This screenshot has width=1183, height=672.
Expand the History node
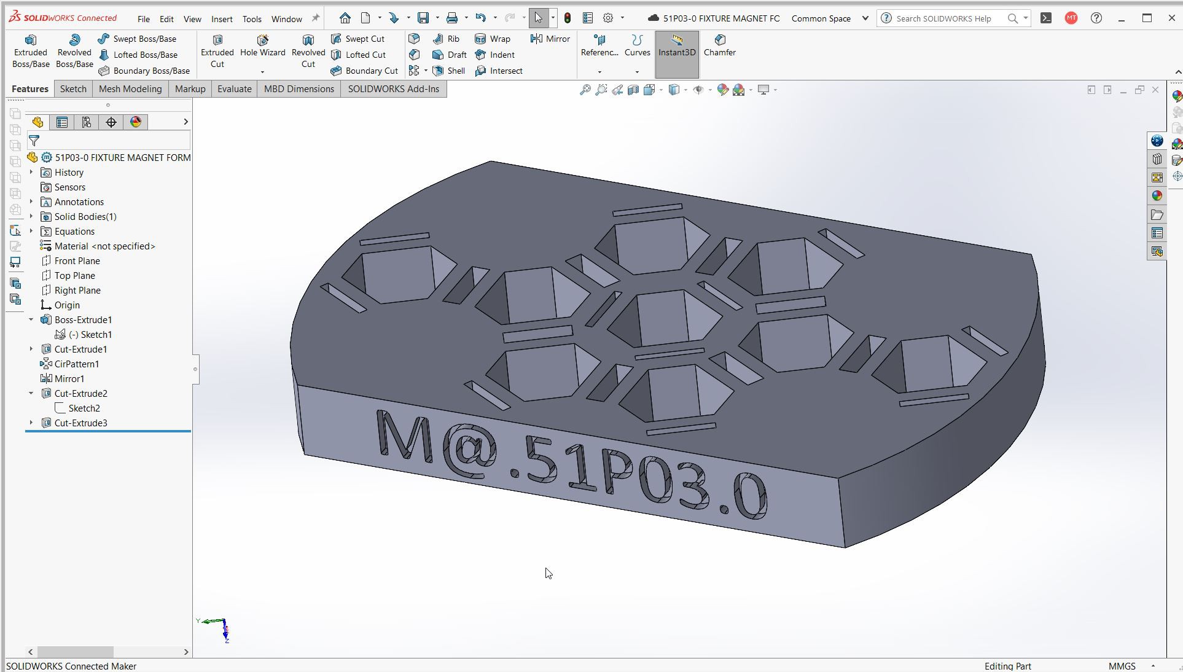[x=31, y=172]
